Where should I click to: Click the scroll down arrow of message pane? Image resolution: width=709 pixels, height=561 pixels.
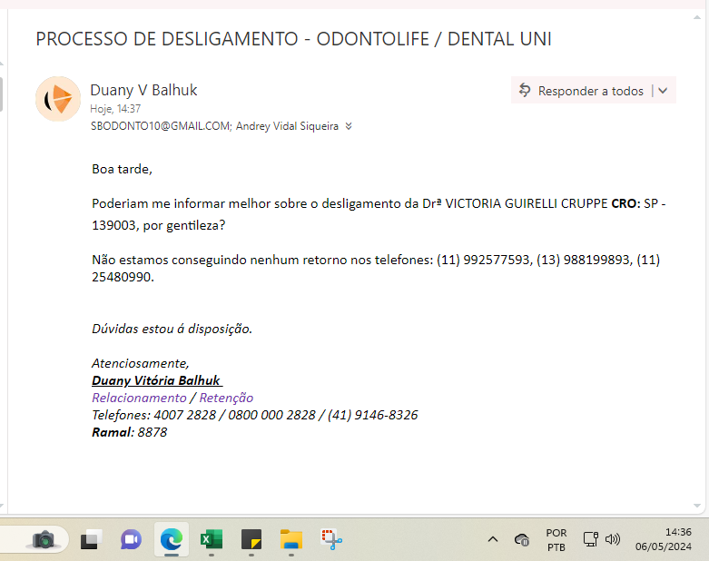click(x=697, y=506)
